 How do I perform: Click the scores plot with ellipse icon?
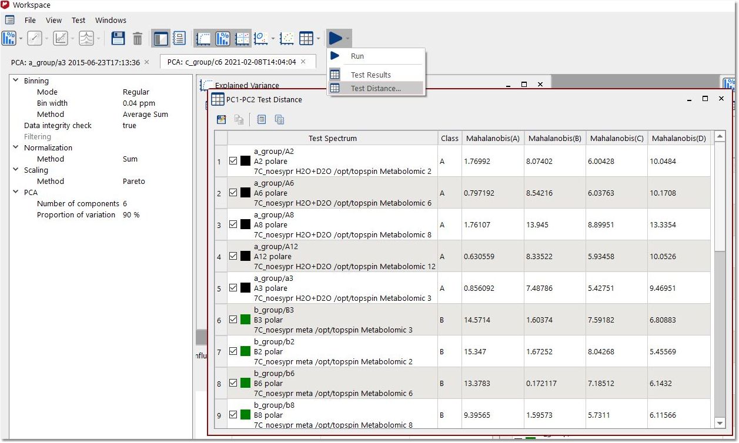262,39
